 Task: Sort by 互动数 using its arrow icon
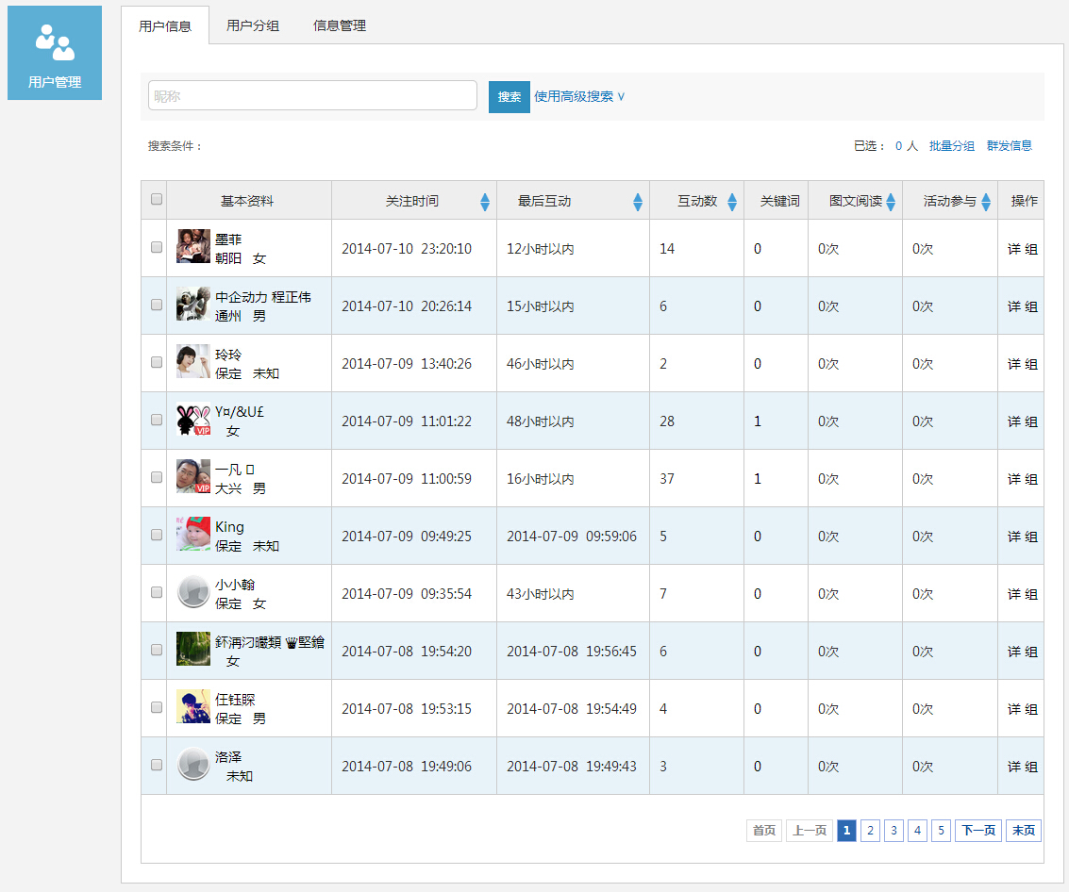(x=731, y=202)
